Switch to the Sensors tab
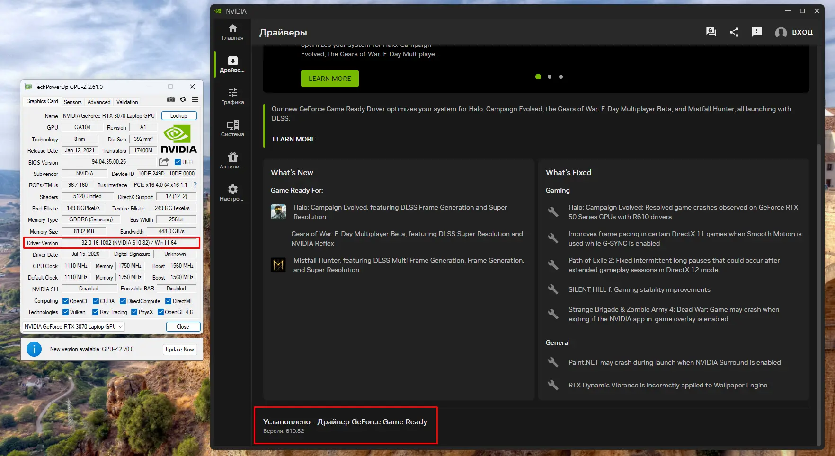This screenshot has height=456, width=835. (73, 102)
